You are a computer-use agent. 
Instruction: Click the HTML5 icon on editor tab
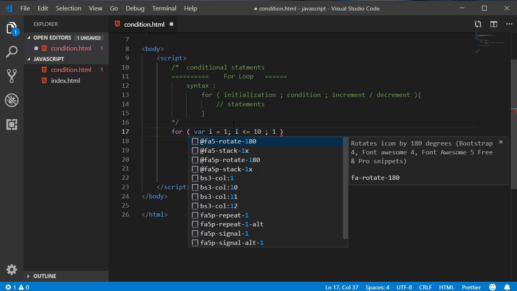117,24
